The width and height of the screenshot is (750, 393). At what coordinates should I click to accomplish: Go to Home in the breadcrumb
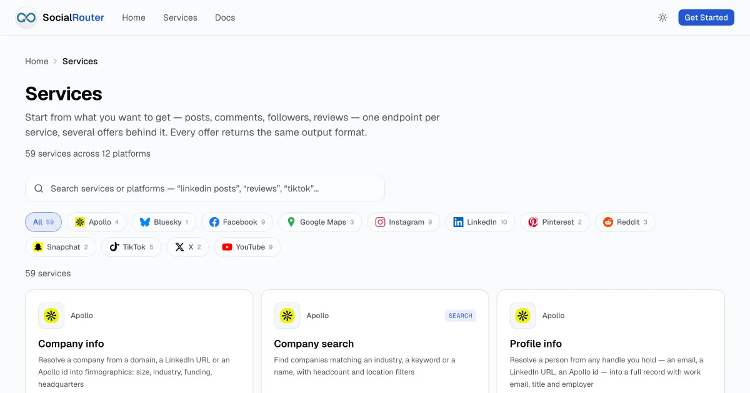[x=37, y=61]
